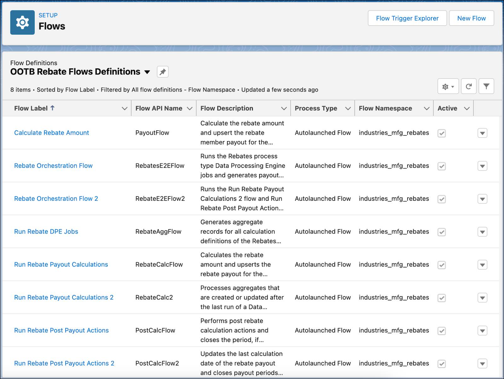Open row actions for Calculate Rebate Amount
Viewport: 504px width, 379px height.
[x=482, y=133]
